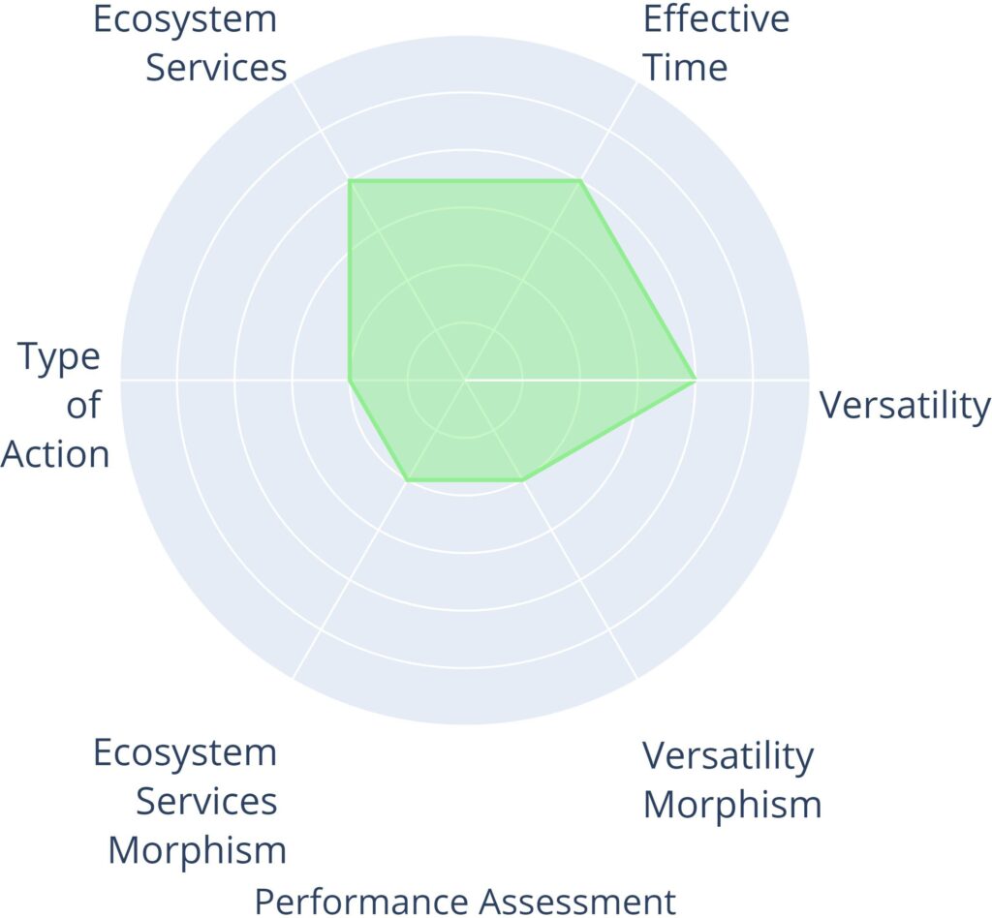Select the data vertex on Type of Action axis
Viewport: 992px width, 918px height.
tap(350, 381)
